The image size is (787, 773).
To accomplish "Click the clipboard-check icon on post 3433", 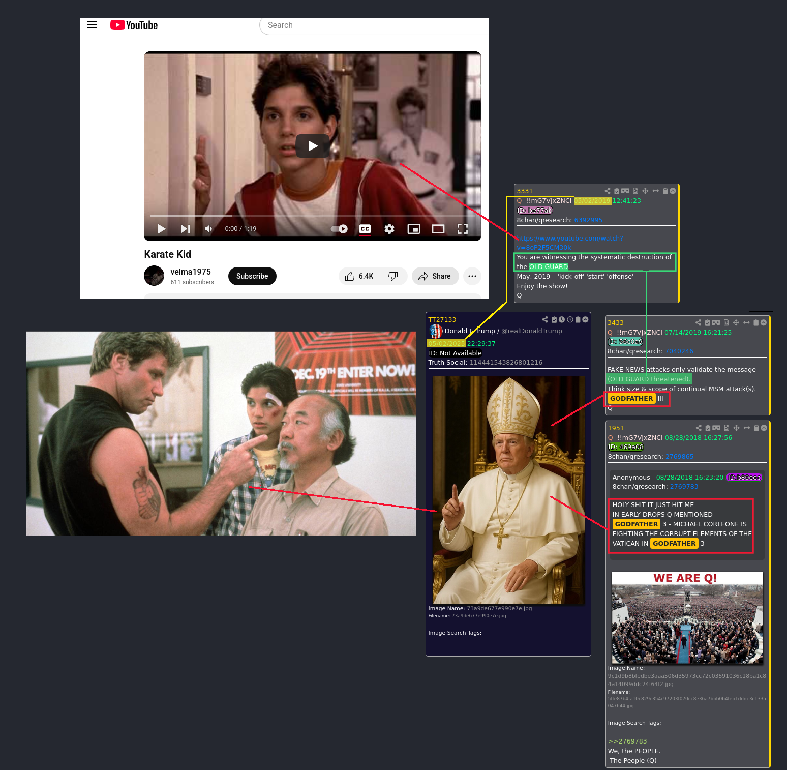I will [707, 322].
